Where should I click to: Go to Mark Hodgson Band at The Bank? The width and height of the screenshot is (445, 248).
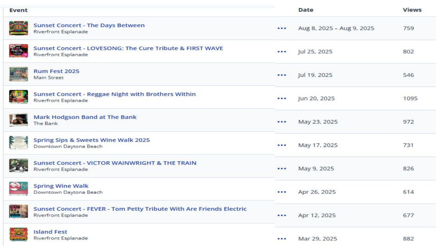click(85, 117)
